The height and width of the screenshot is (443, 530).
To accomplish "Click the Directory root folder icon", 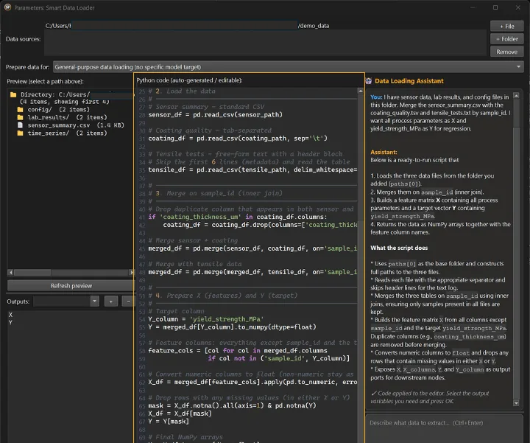I will tap(13, 94).
